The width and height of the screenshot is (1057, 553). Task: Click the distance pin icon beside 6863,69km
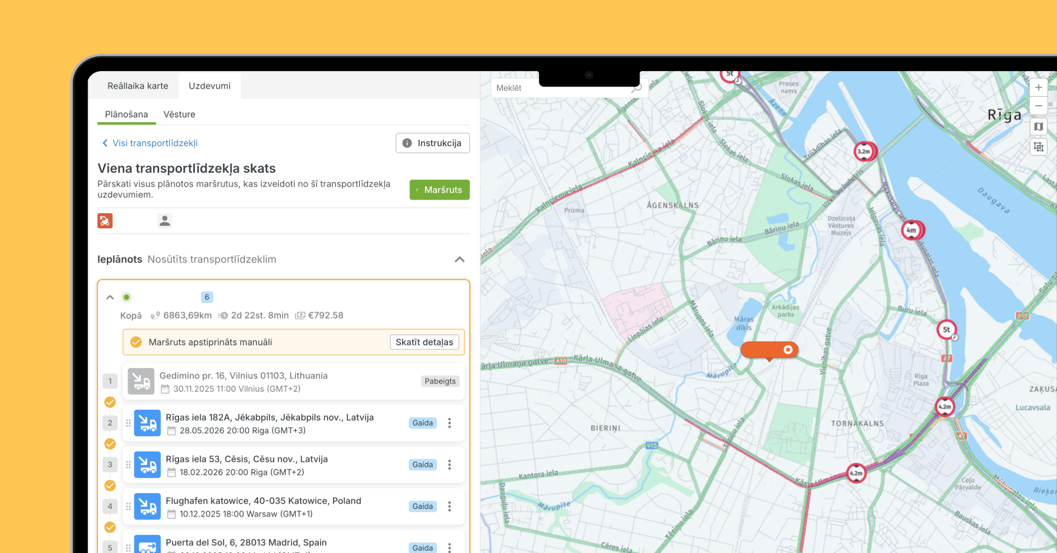pyautogui.click(x=155, y=316)
